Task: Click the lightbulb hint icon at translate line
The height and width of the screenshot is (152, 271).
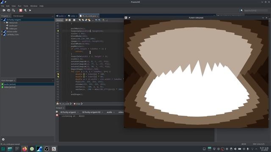Action: tap(58, 31)
